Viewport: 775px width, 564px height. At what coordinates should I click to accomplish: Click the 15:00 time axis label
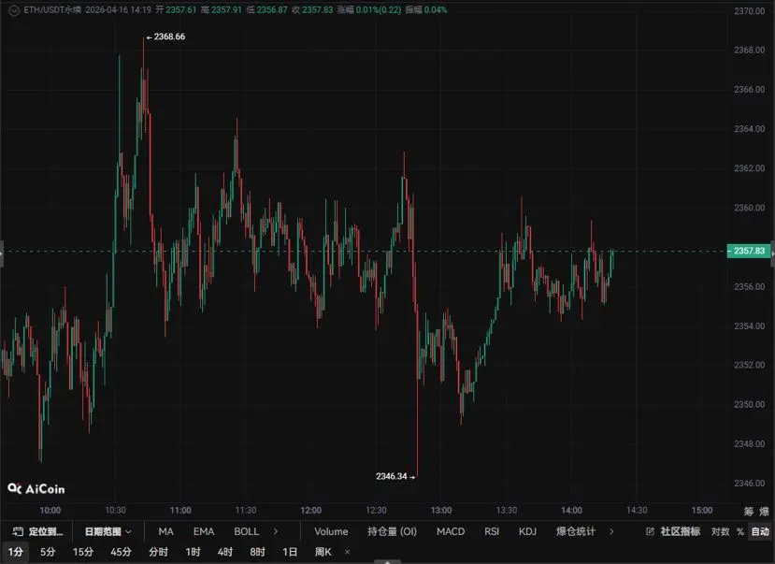(x=702, y=510)
